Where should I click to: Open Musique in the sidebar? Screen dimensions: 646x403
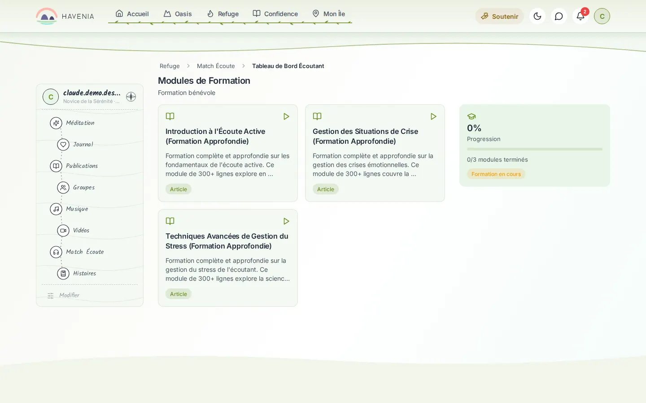tap(77, 209)
